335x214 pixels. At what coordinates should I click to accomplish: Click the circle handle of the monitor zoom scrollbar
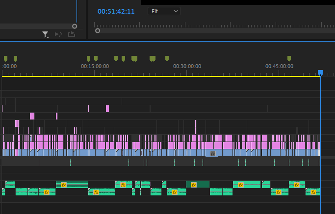(98, 31)
